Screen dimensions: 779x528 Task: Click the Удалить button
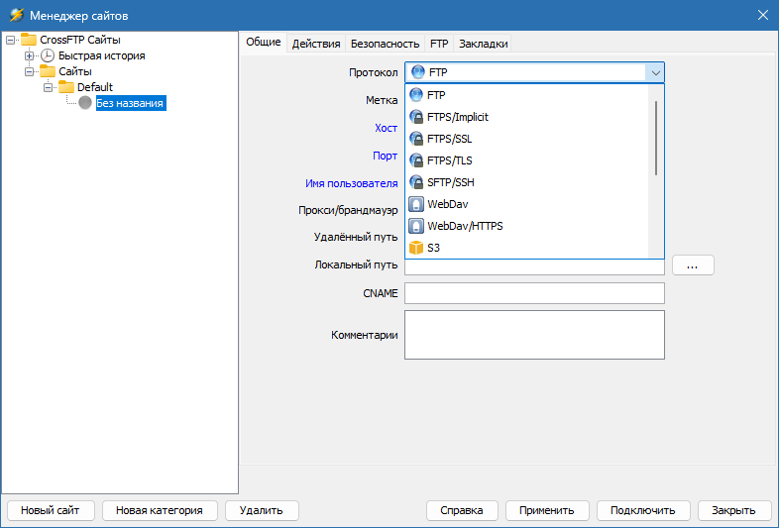262,510
